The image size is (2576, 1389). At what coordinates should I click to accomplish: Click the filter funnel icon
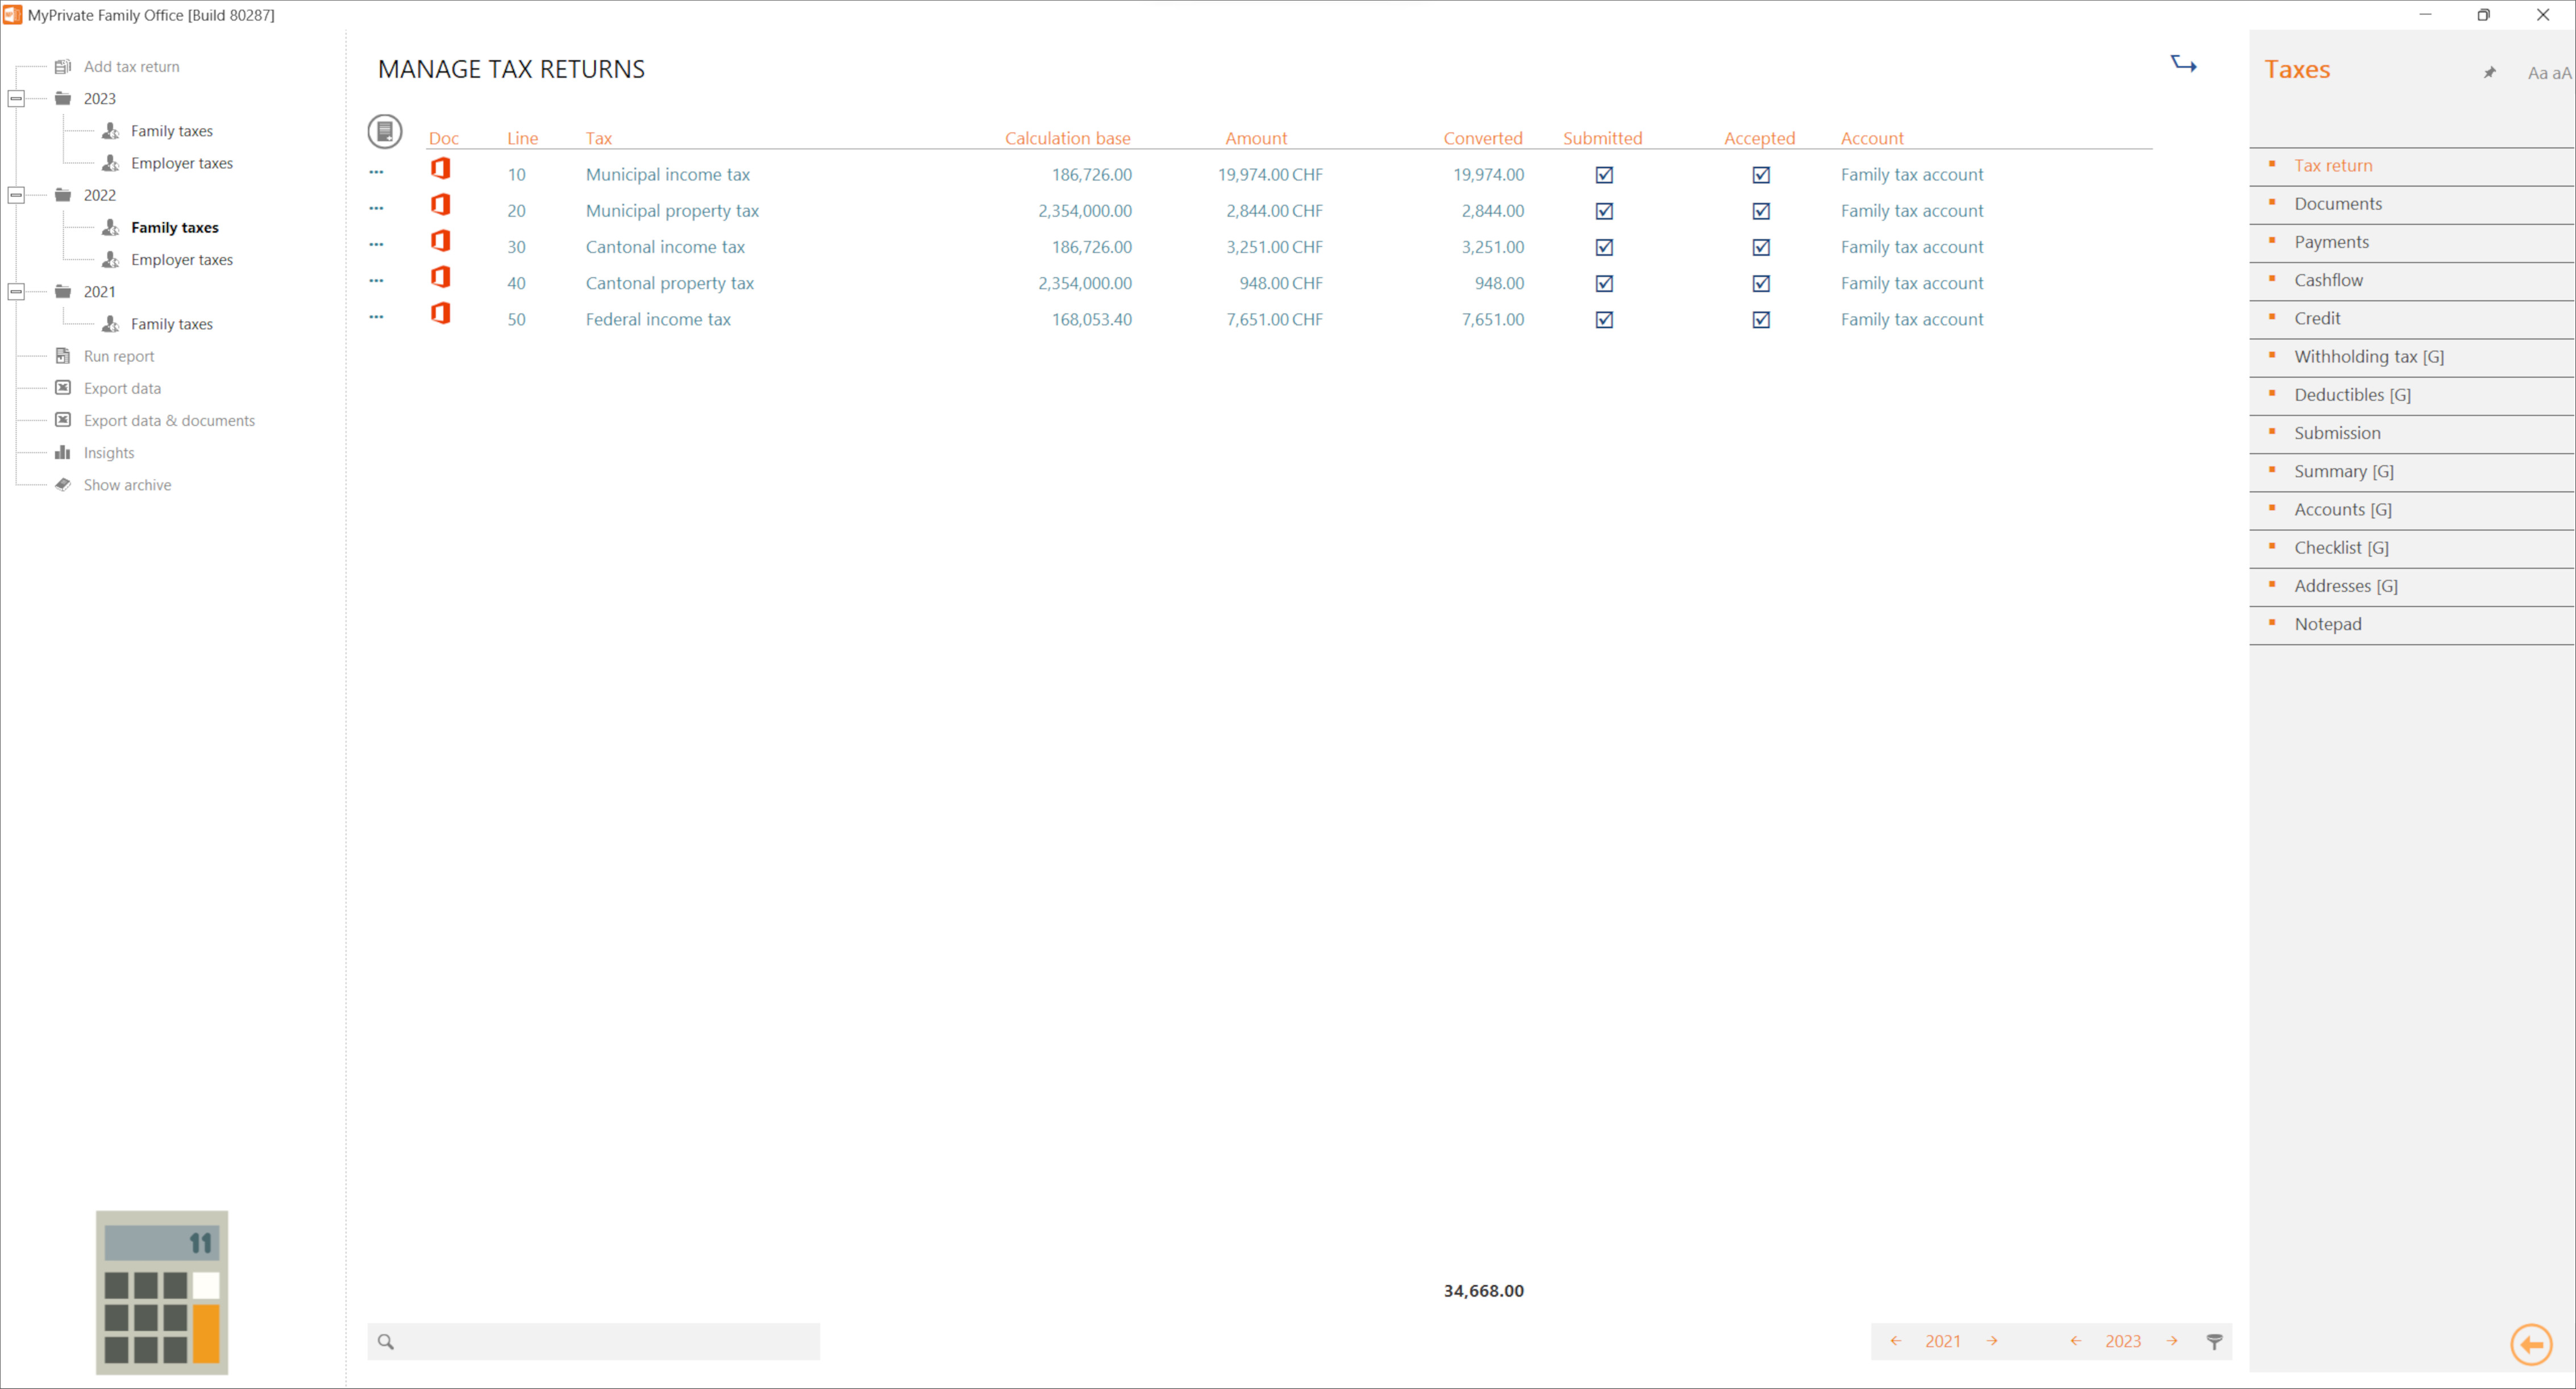point(2214,1341)
